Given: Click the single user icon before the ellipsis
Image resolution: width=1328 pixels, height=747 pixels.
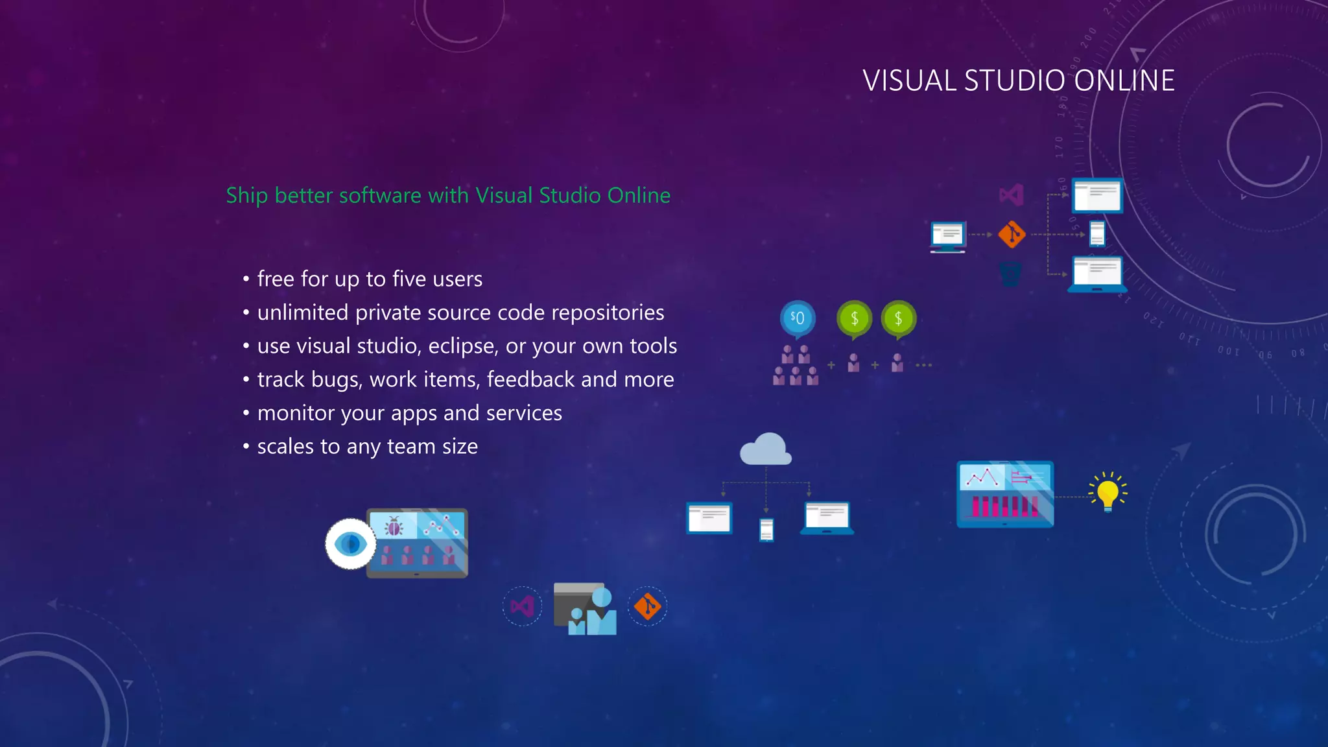Looking at the screenshot, I should point(897,363).
